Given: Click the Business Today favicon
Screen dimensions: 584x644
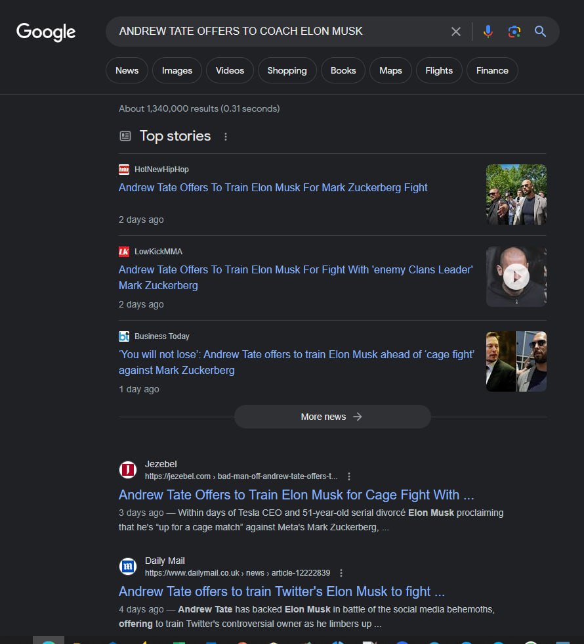Looking at the screenshot, I should pyautogui.click(x=124, y=336).
